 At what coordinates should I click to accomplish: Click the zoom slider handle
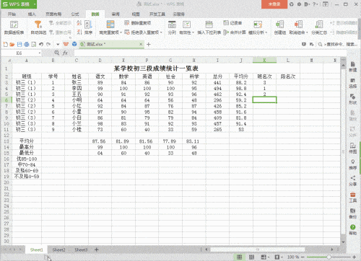[x=329, y=257]
